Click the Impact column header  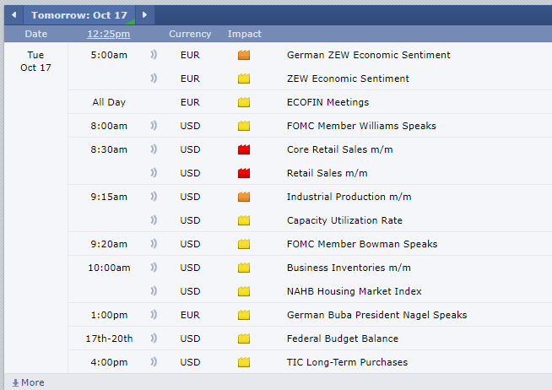pyautogui.click(x=244, y=34)
